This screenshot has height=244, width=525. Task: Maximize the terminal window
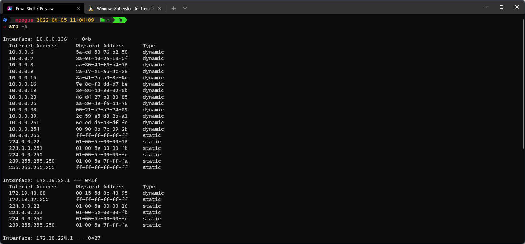501,7
